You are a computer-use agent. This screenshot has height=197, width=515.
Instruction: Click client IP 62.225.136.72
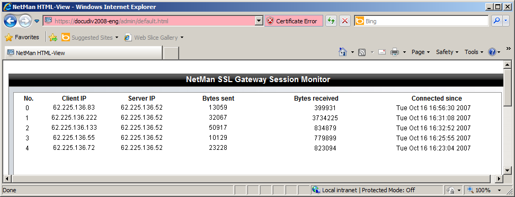click(x=74, y=148)
